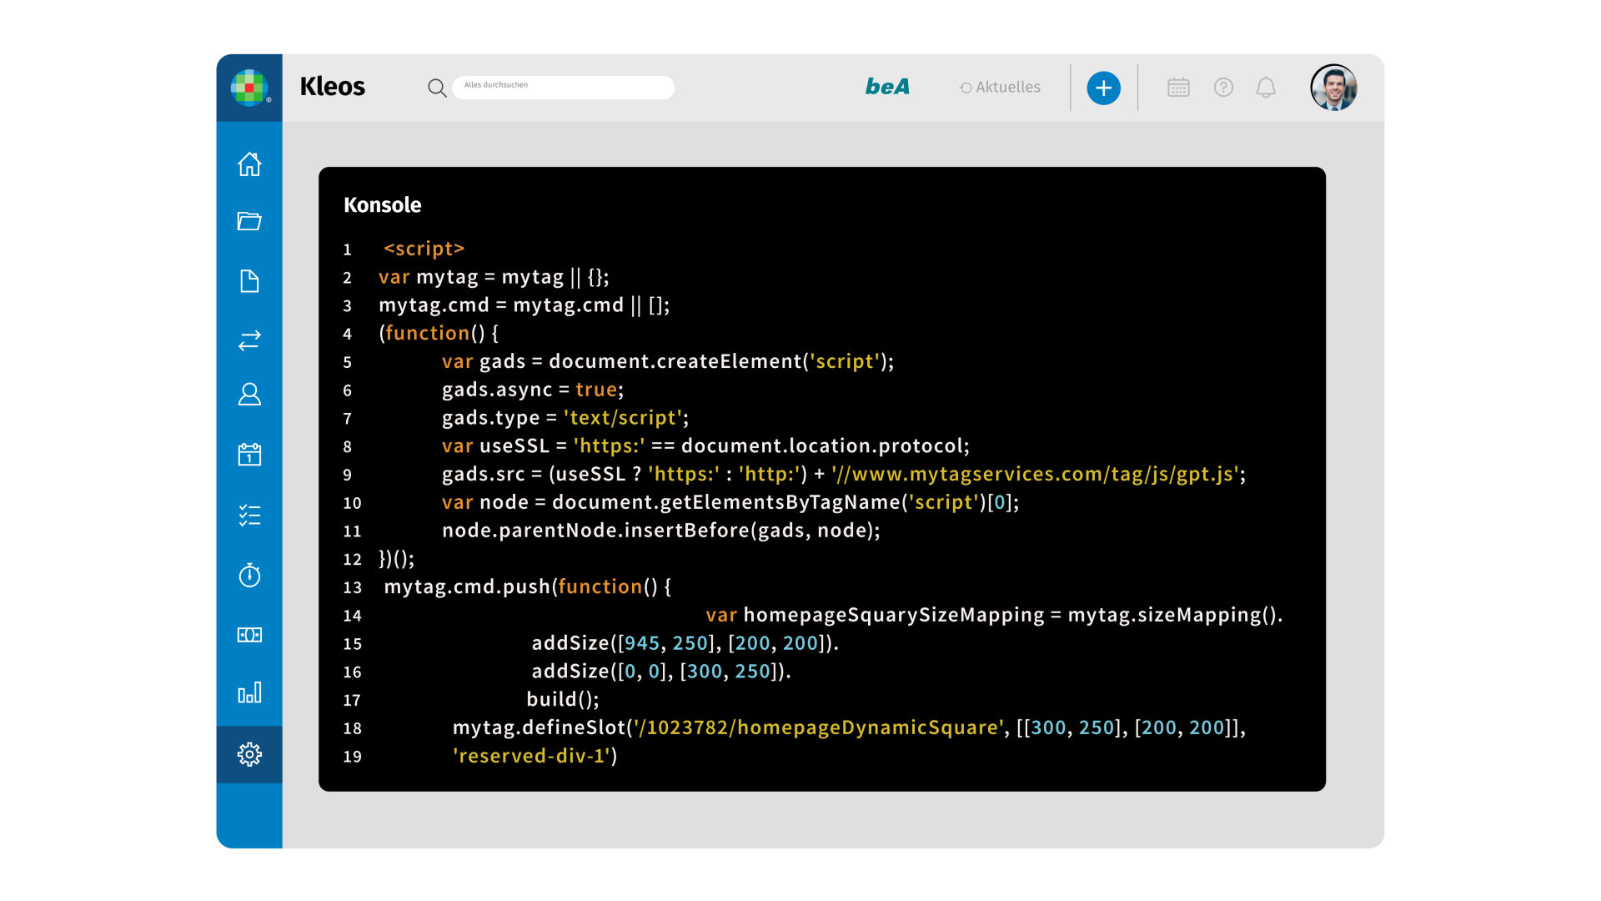Open the contacts person icon
The image size is (1601, 901).
(x=249, y=394)
